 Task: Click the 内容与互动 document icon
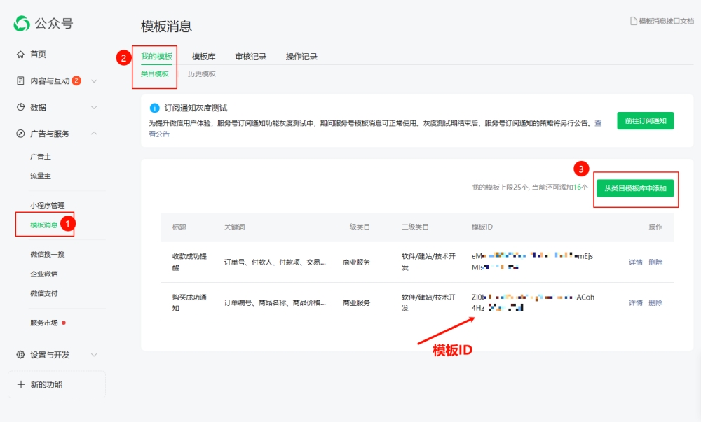pos(20,80)
